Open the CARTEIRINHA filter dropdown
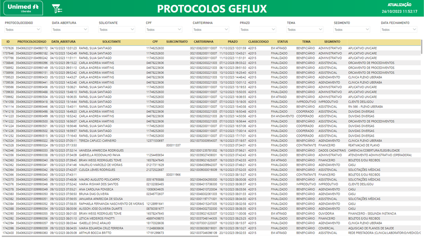Viewport: 424px width, 238px height. coord(211,29)
